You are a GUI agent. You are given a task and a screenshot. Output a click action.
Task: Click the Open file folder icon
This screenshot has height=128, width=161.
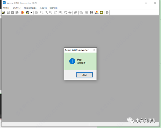point(4,13)
